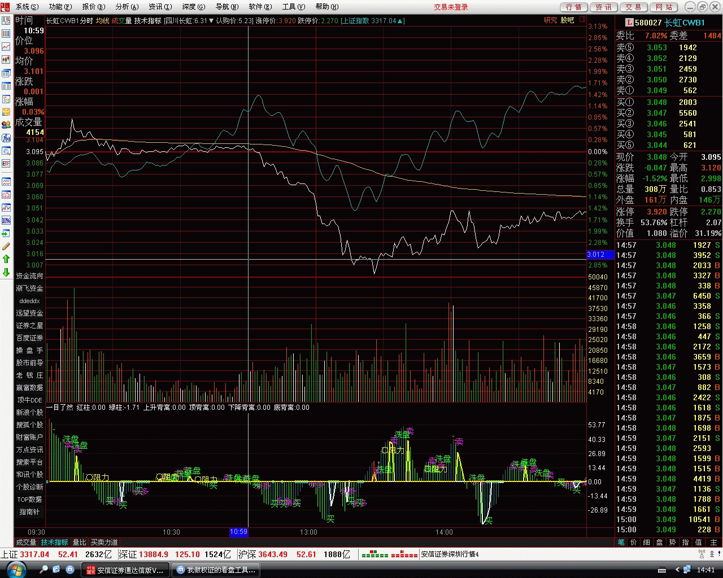
Task: Select 渐飞资金 indicator
Action: 29,288
